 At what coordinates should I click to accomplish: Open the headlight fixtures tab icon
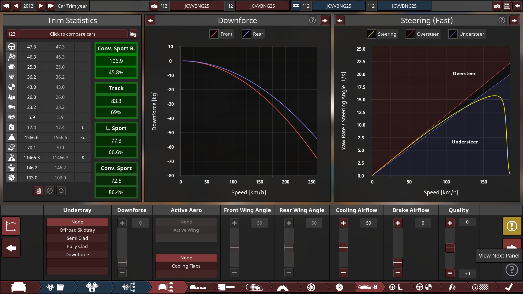254,287
